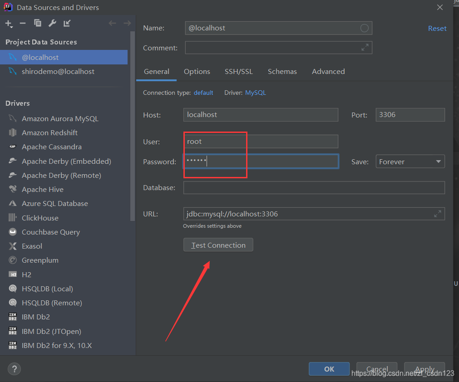Switch to the Options tab

pyautogui.click(x=197, y=72)
